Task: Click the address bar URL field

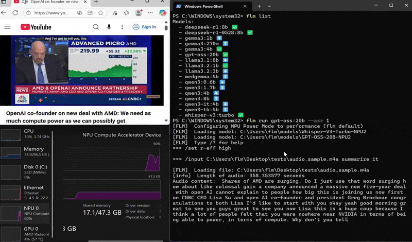Action: (51, 13)
